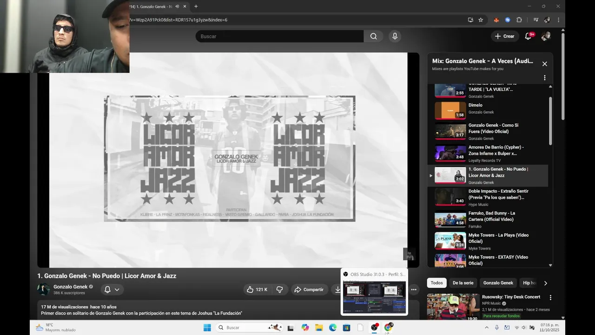
Task: Click the mini avatar overlay on video
Action: (x=410, y=254)
